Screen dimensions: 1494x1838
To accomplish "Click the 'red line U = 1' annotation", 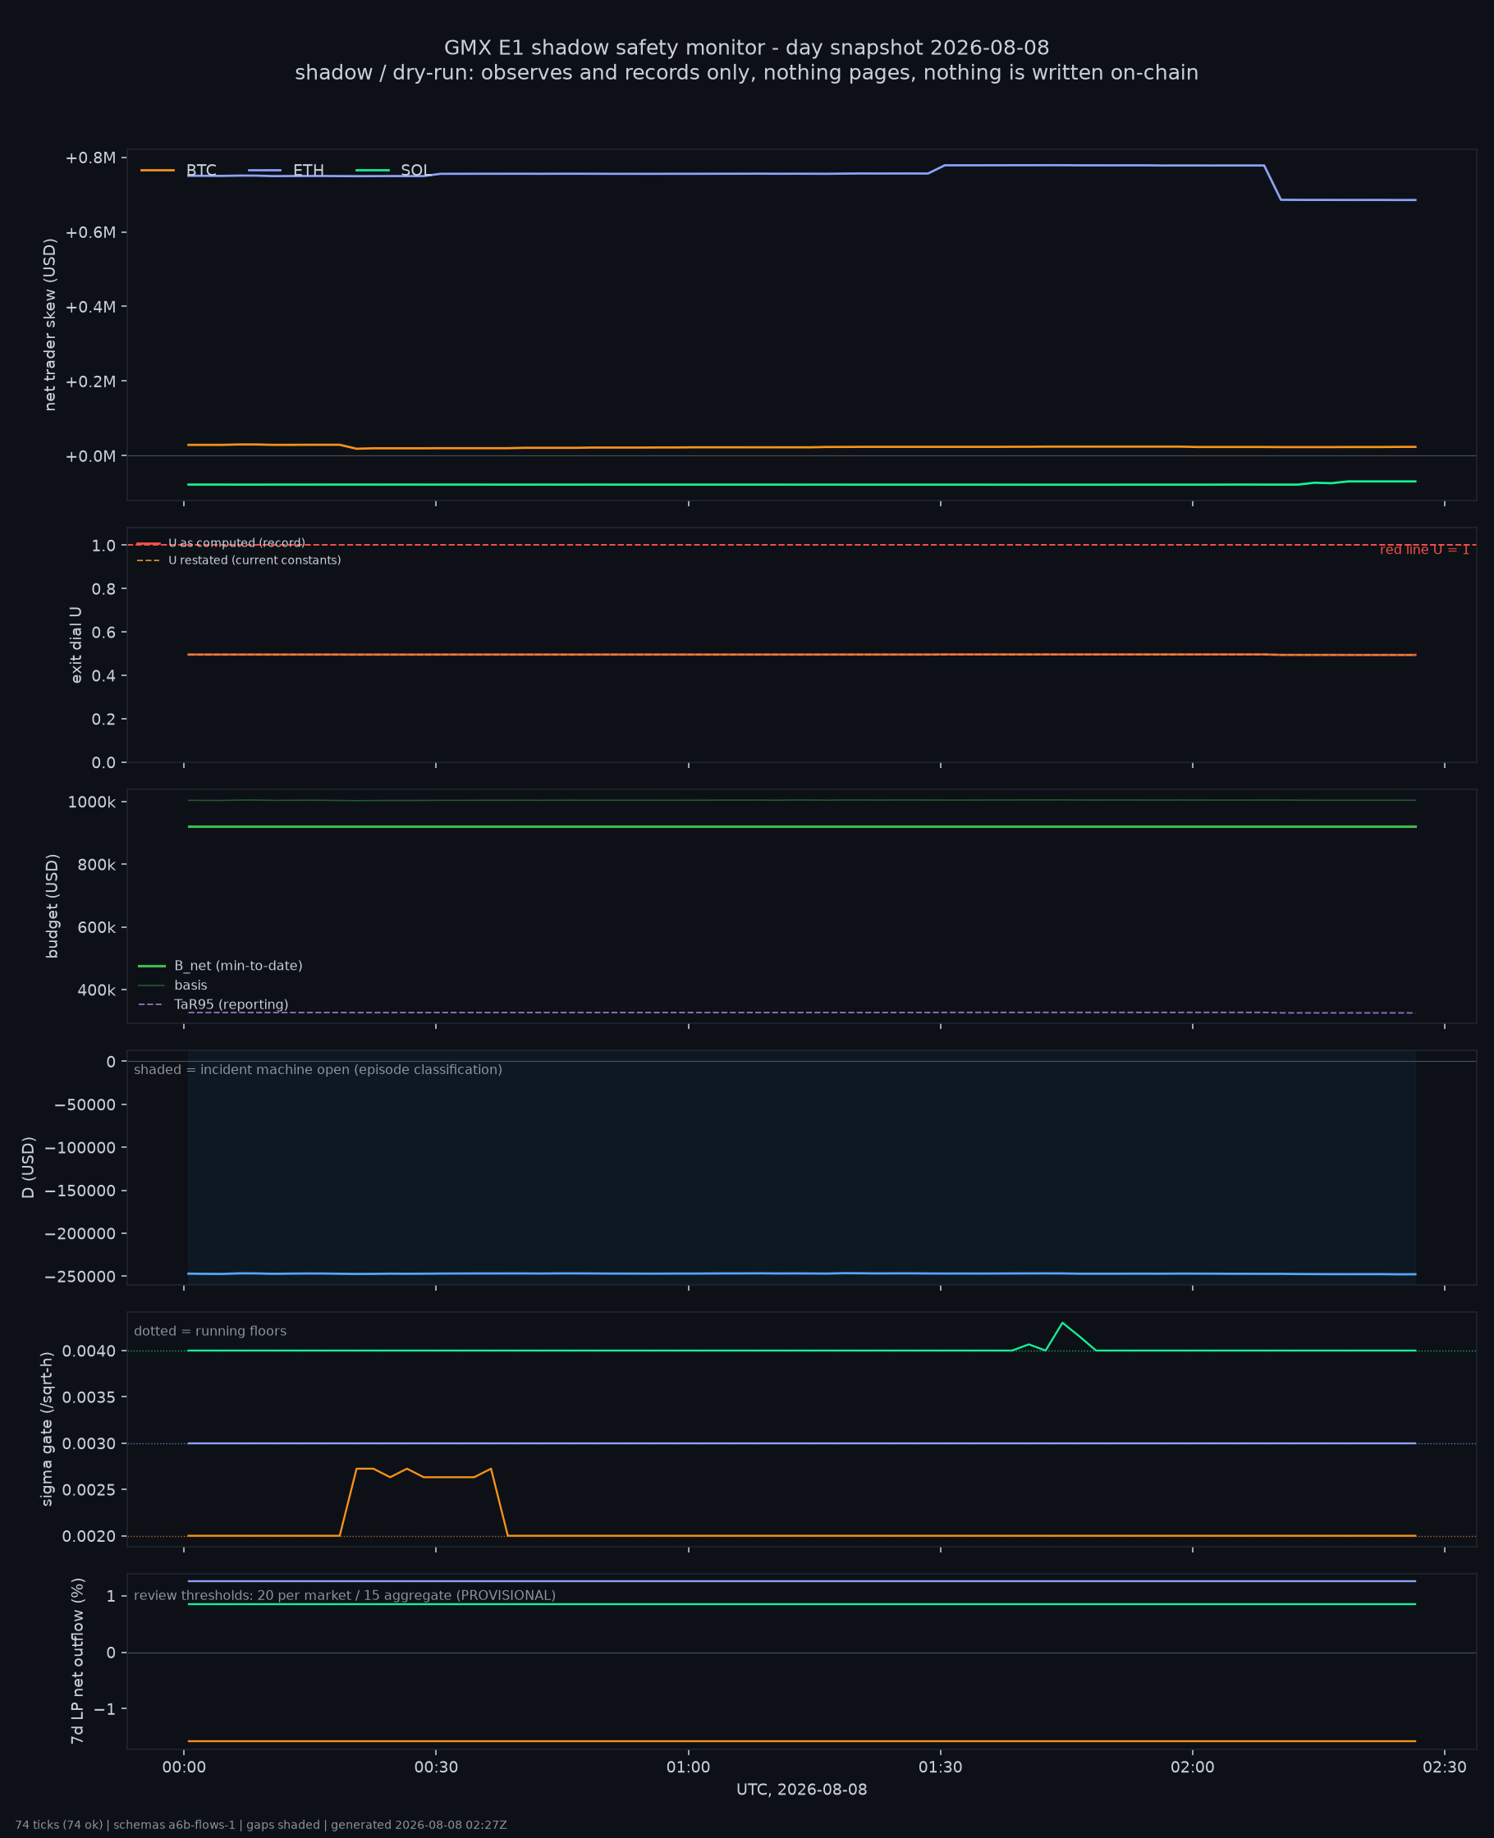I will pyautogui.click(x=1424, y=551).
